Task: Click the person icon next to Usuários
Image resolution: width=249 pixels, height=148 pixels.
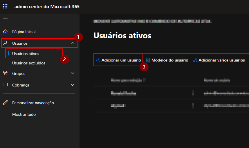Action: [x=5, y=43]
